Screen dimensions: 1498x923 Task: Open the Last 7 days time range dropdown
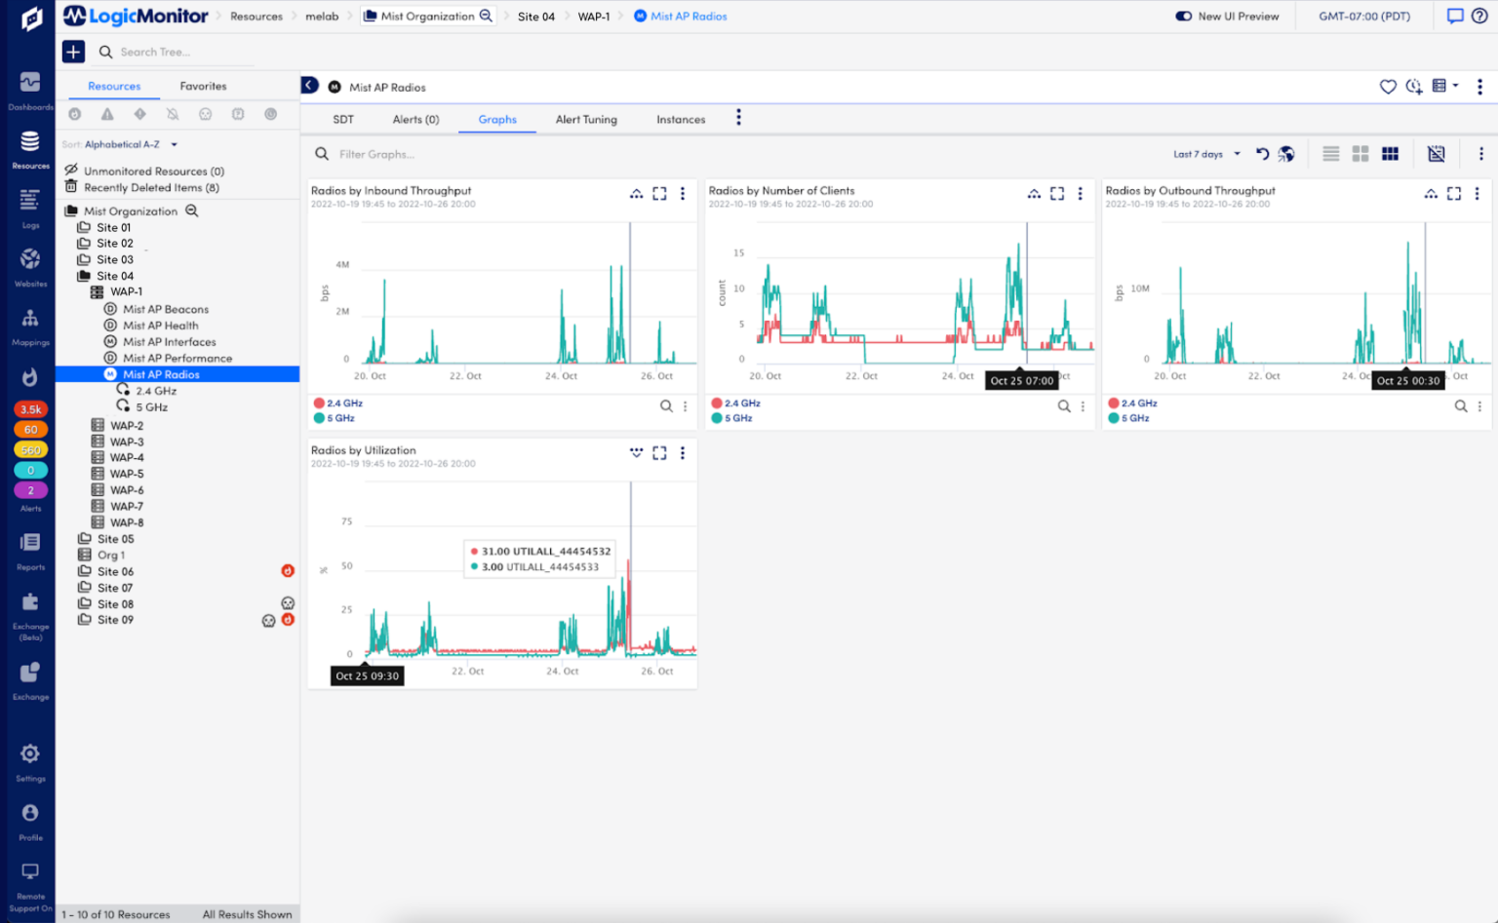tap(1206, 154)
